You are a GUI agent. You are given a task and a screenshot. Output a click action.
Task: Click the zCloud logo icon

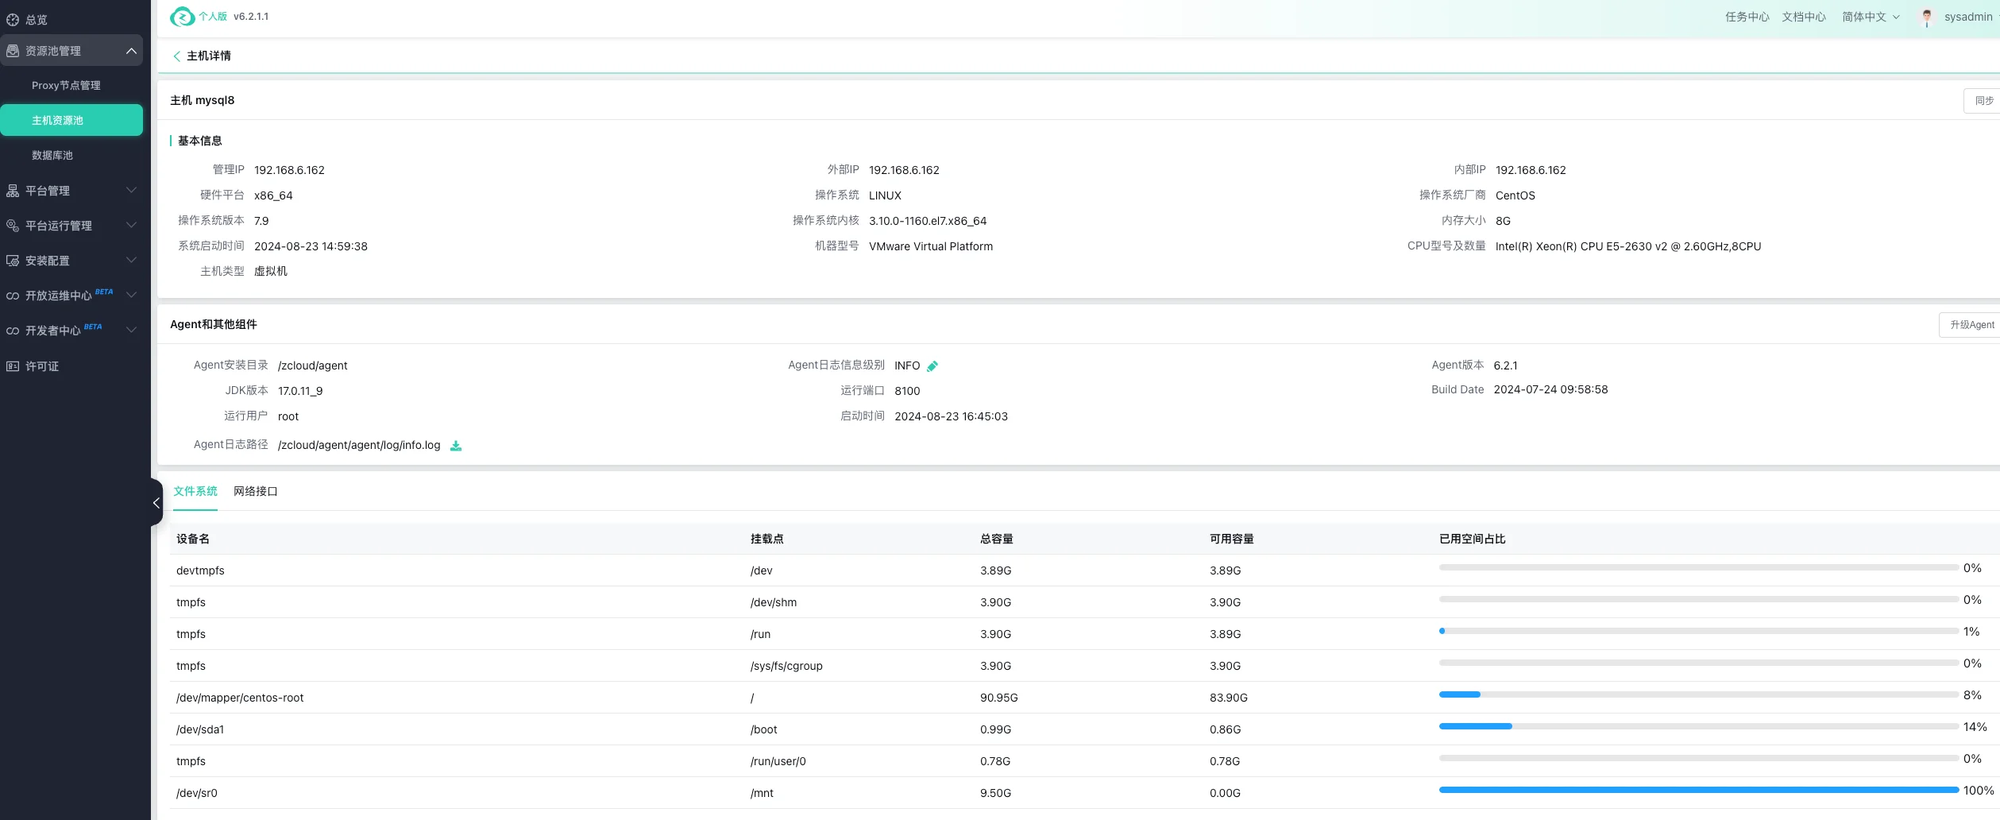[182, 17]
